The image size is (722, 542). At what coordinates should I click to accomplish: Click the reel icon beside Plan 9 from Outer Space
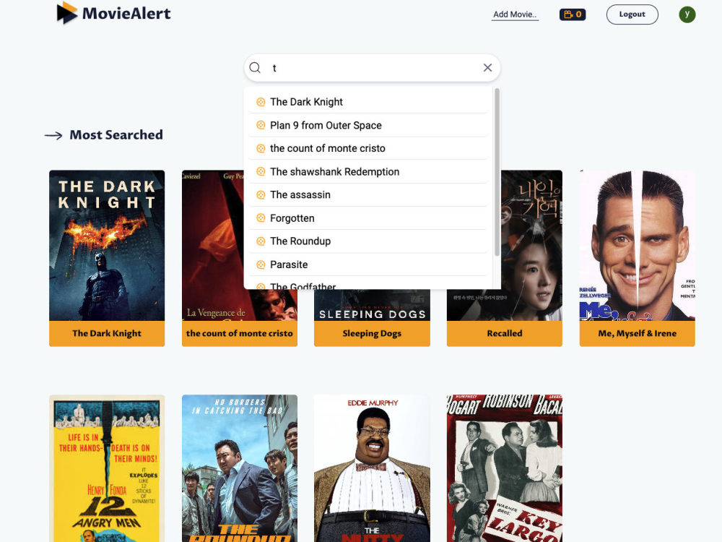[261, 125]
